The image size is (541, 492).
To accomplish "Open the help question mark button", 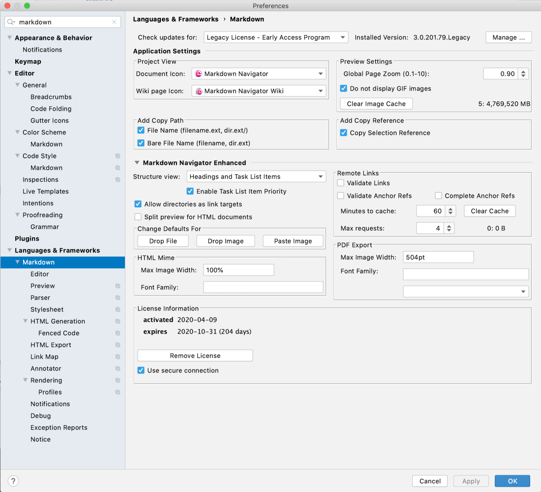I will click(13, 481).
